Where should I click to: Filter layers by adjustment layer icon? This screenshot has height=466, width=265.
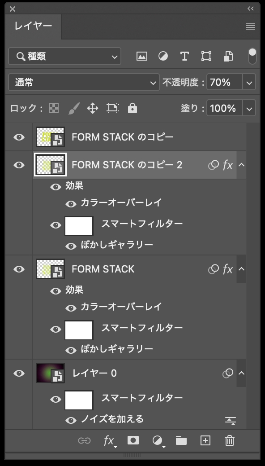click(x=163, y=56)
